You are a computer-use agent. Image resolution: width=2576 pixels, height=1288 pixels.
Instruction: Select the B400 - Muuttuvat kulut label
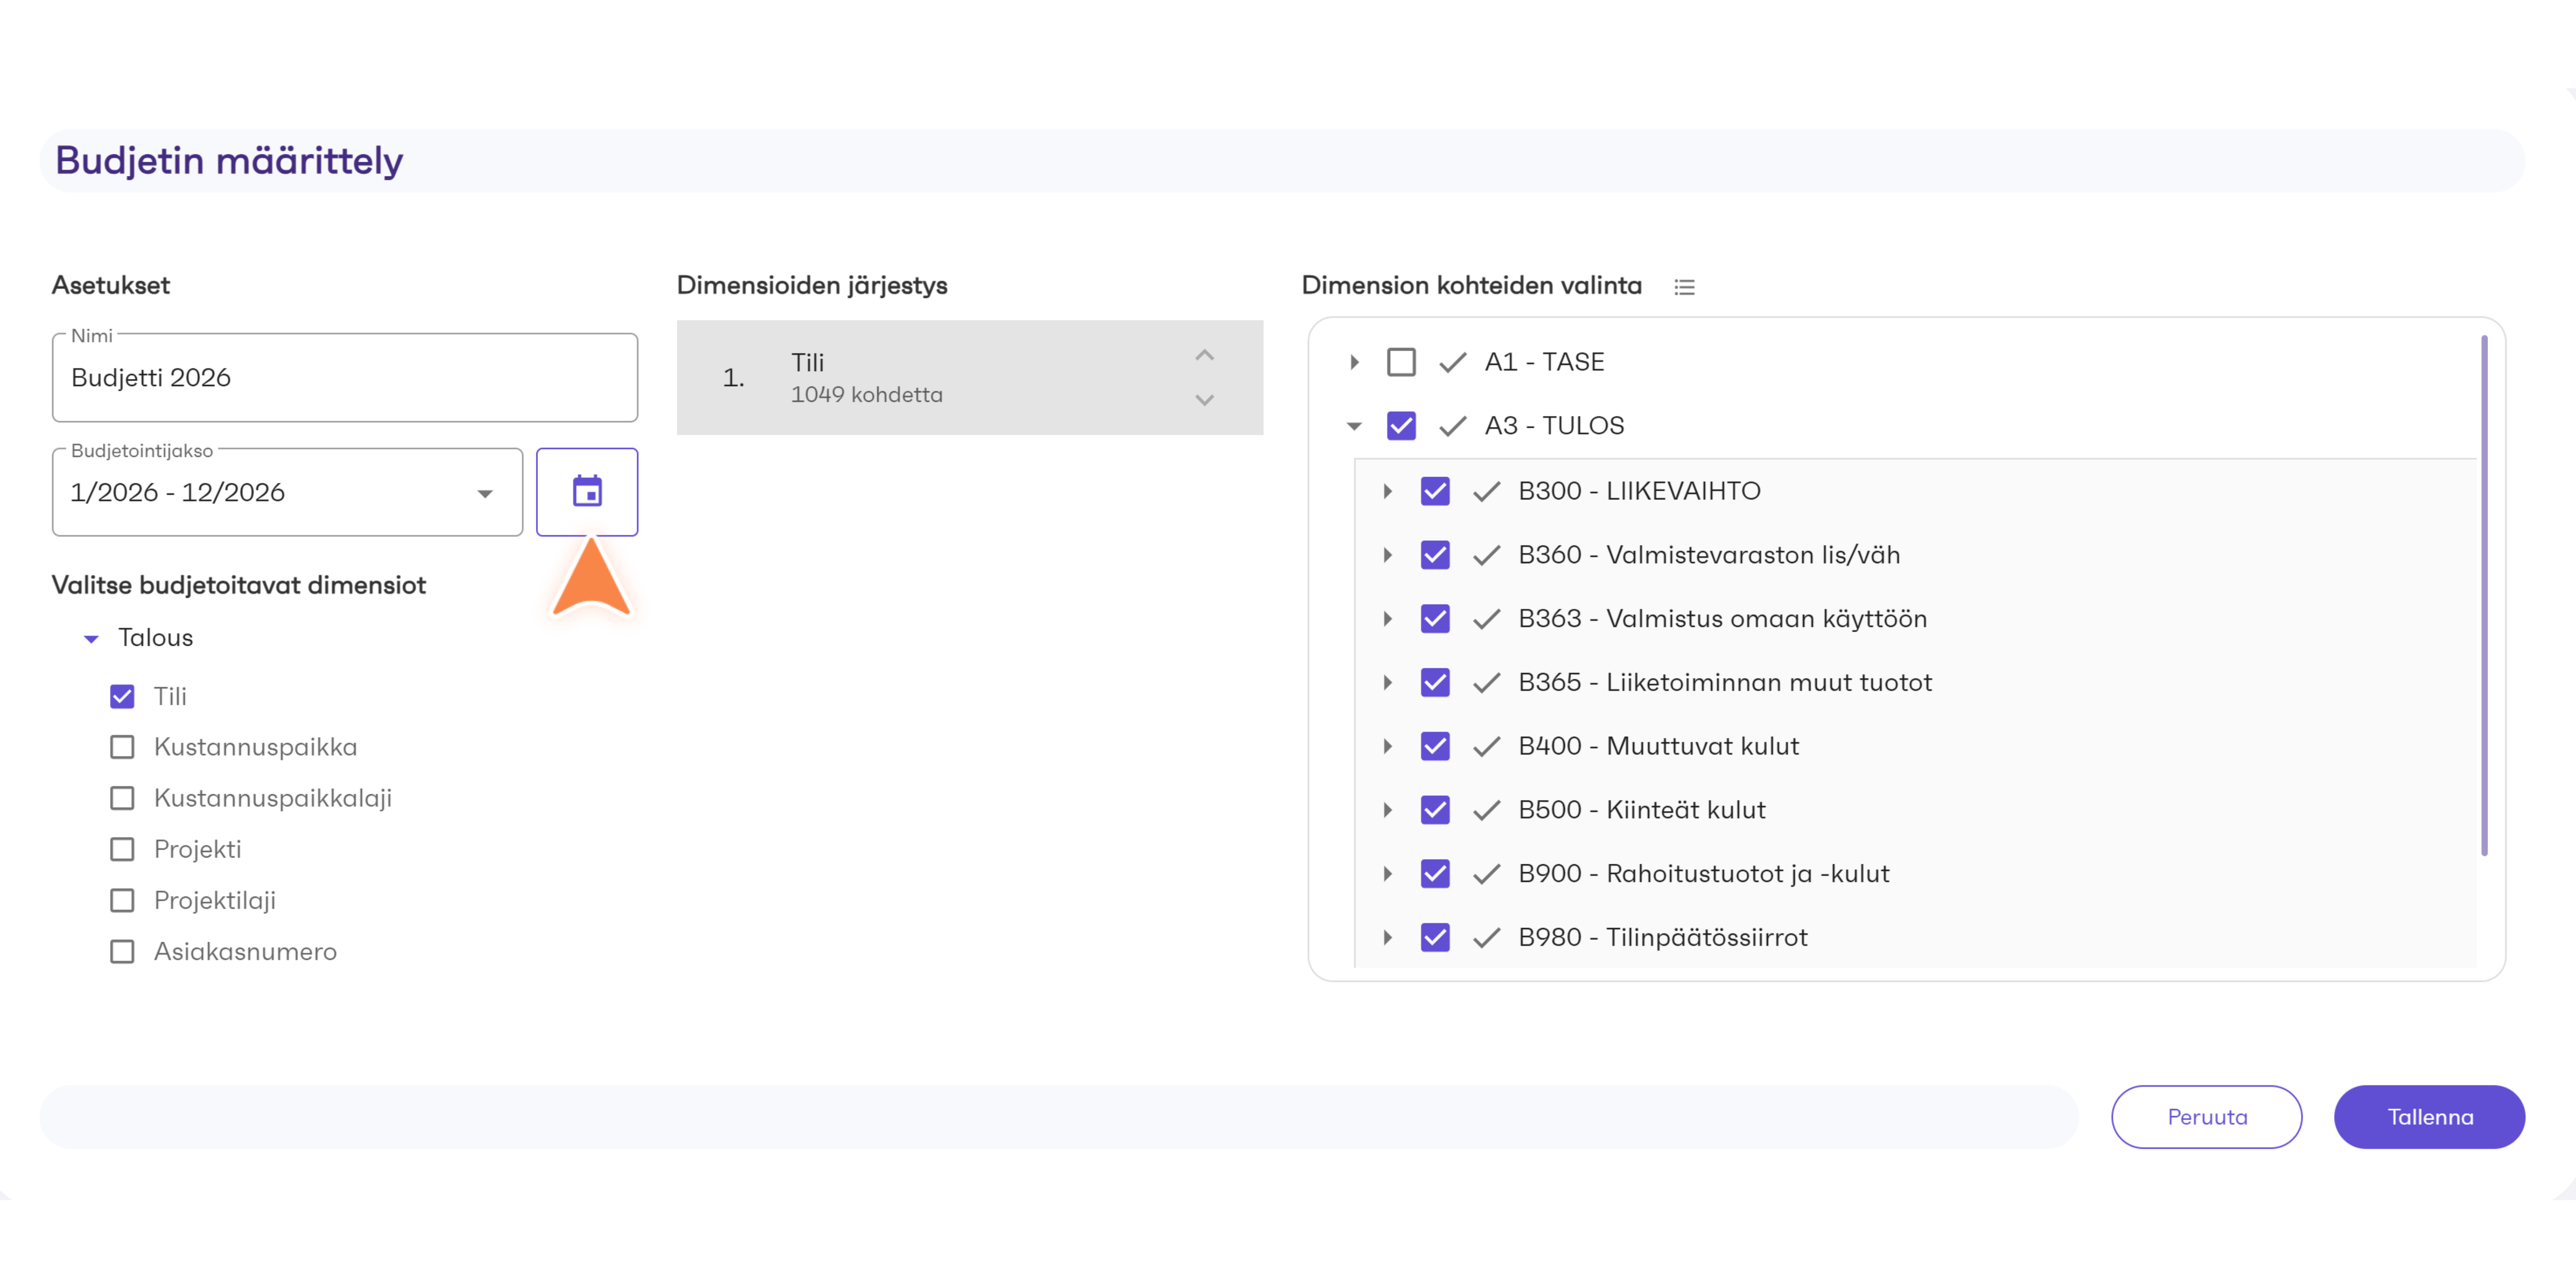point(1658,746)
